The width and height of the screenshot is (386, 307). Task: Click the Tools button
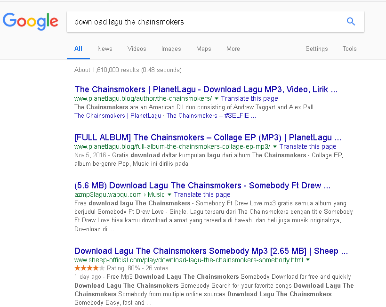click(x=349, y=48)
